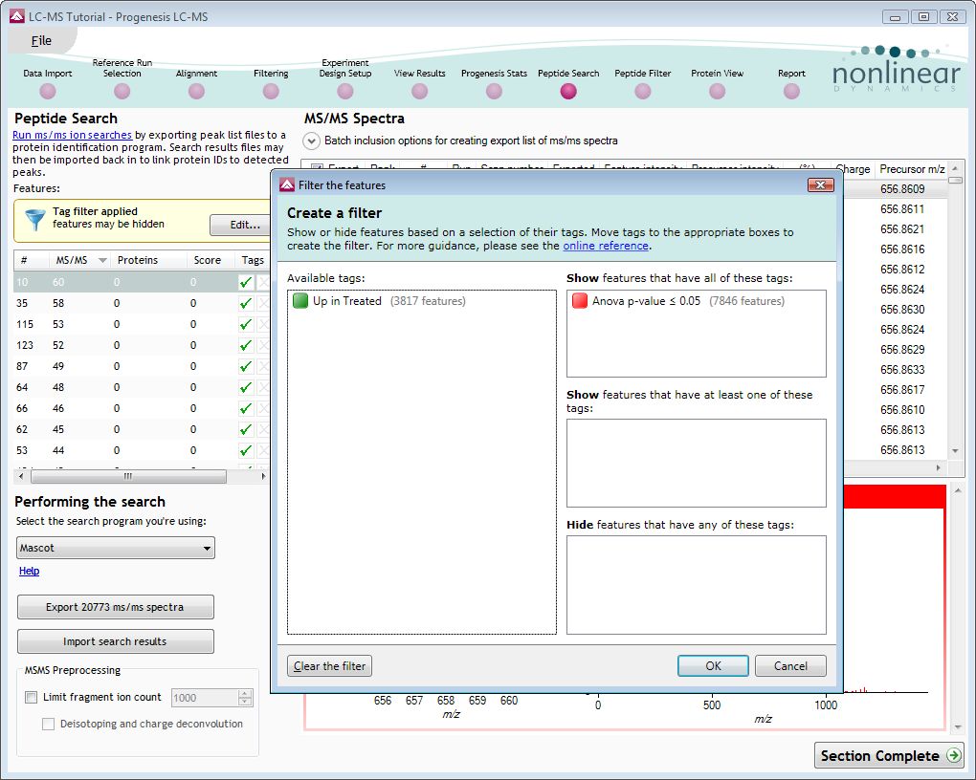This screenshot has width=976, height=780.
Task: Confirm the filter with OK
Action: click(x=713, y=666)
